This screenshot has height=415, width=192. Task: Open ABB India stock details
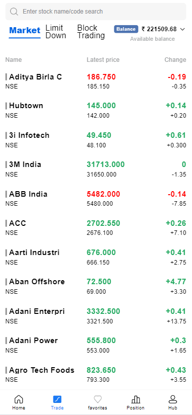[x=96, y=199]
